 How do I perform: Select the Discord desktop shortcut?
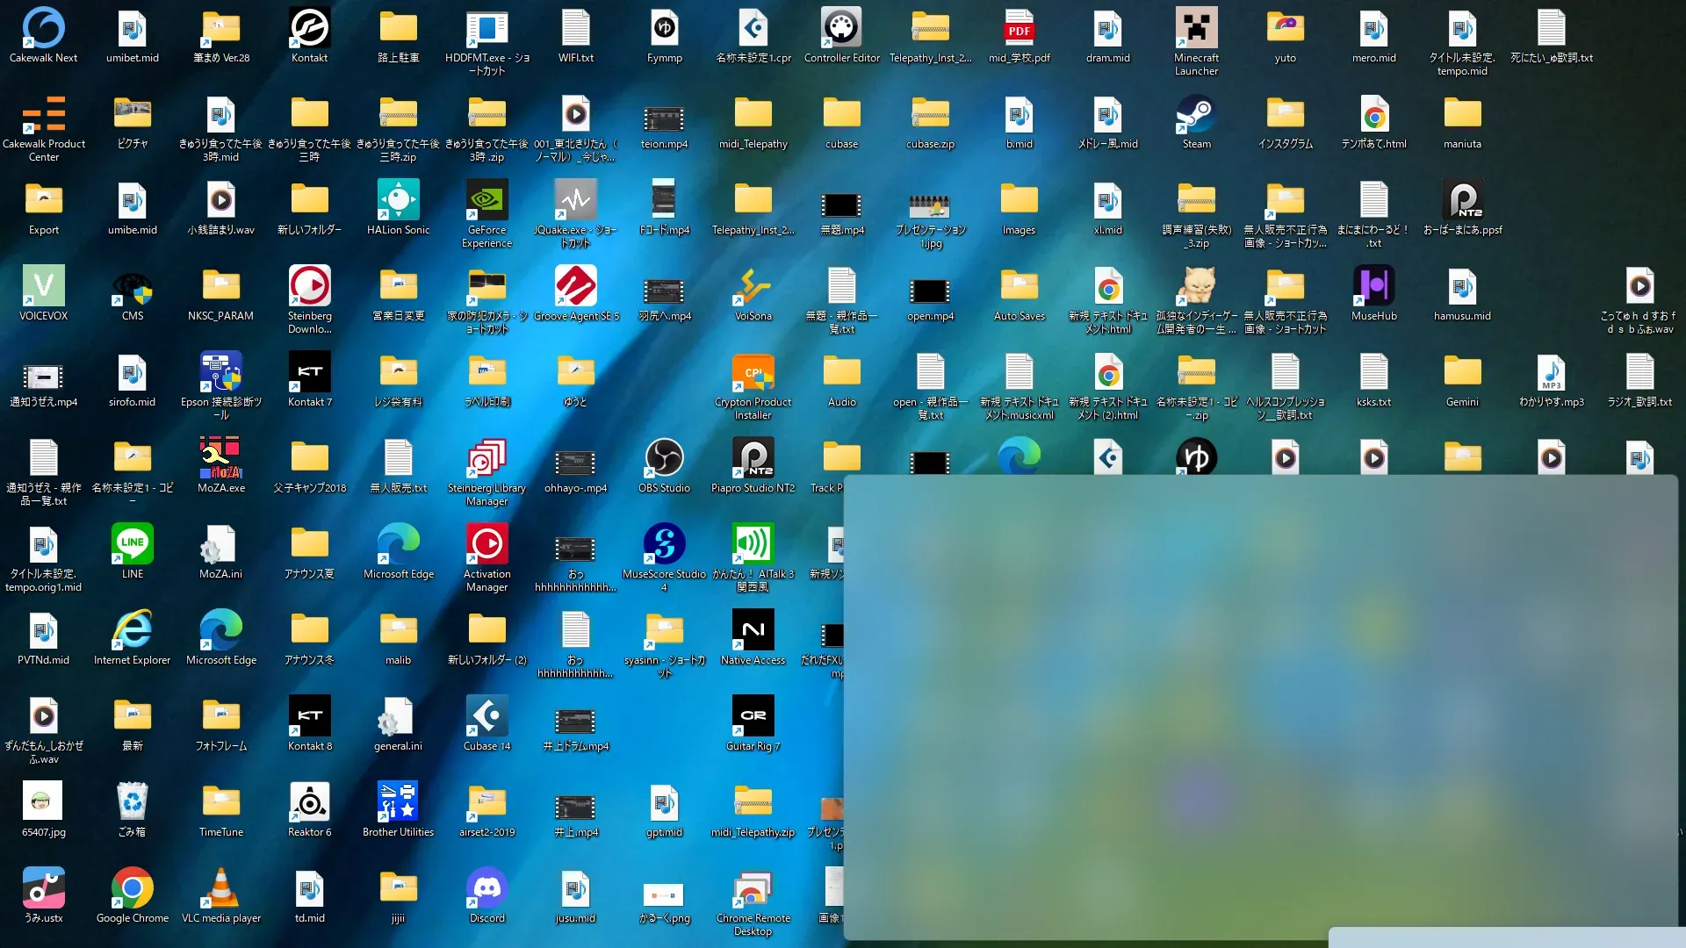click(486, 889)
